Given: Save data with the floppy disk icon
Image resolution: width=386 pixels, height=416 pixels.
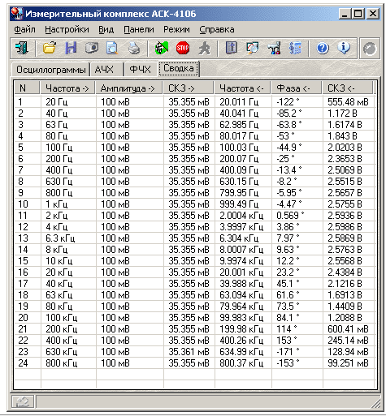Looking at the screenshot, I should coord(71,49).
